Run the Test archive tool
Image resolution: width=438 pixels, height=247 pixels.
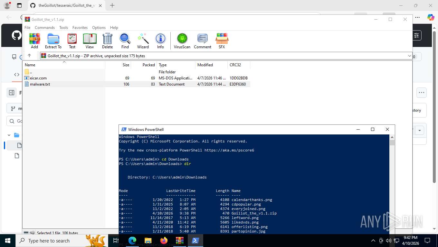(x=72, y=41)
